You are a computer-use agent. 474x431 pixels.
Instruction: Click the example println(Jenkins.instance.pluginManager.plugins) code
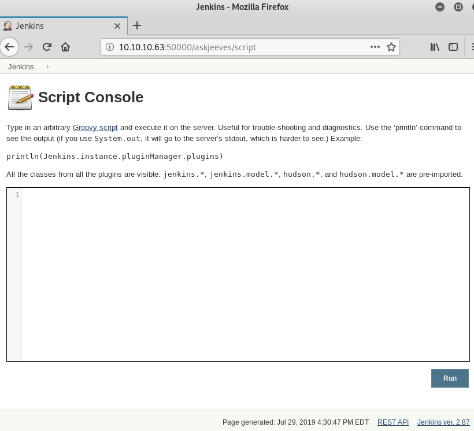[114, 156]
